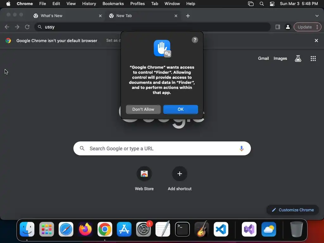Open GarageBand in the Dock
This screenshot has height=243, width=324.
[x=202, y=229]
